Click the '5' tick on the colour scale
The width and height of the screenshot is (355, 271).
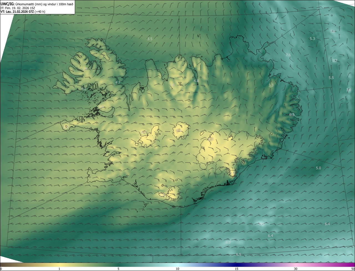coord(118,269)
